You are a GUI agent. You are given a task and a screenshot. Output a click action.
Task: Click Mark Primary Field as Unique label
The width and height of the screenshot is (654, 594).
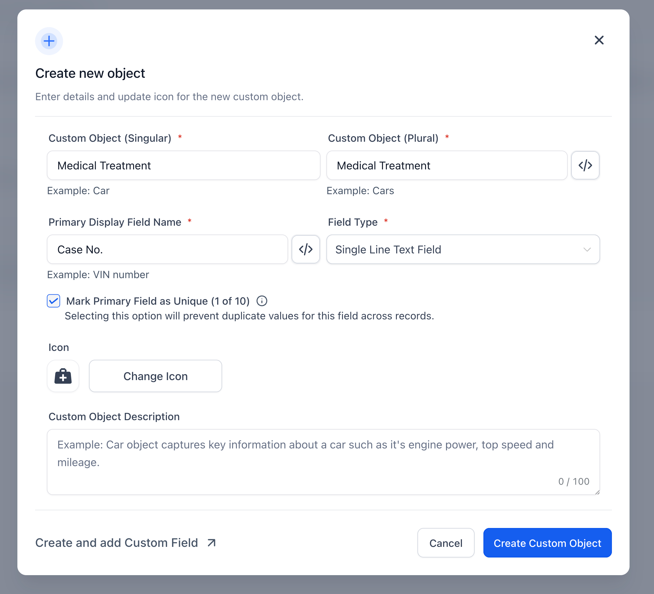158,301
